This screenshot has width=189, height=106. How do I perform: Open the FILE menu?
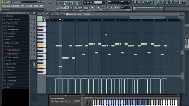4,6
